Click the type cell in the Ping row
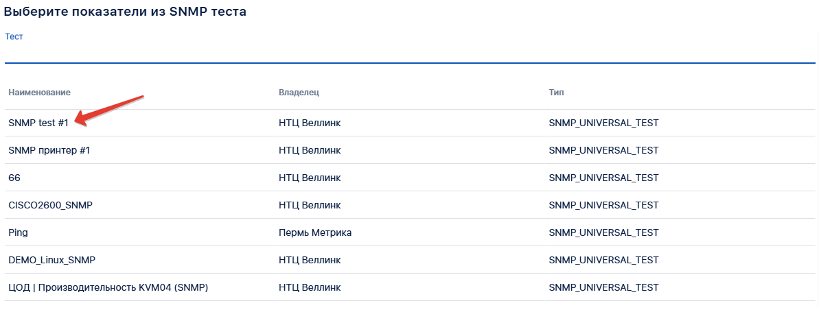The height and width of the screenshot is (312, 819). pos(603,232)
